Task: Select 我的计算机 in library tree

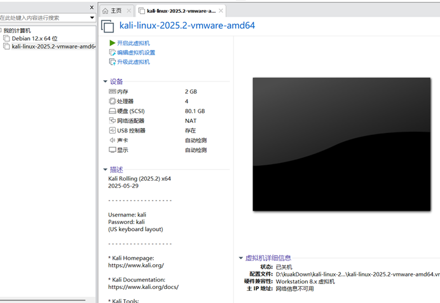Action: pyautogui.click(x=17, y=31)
